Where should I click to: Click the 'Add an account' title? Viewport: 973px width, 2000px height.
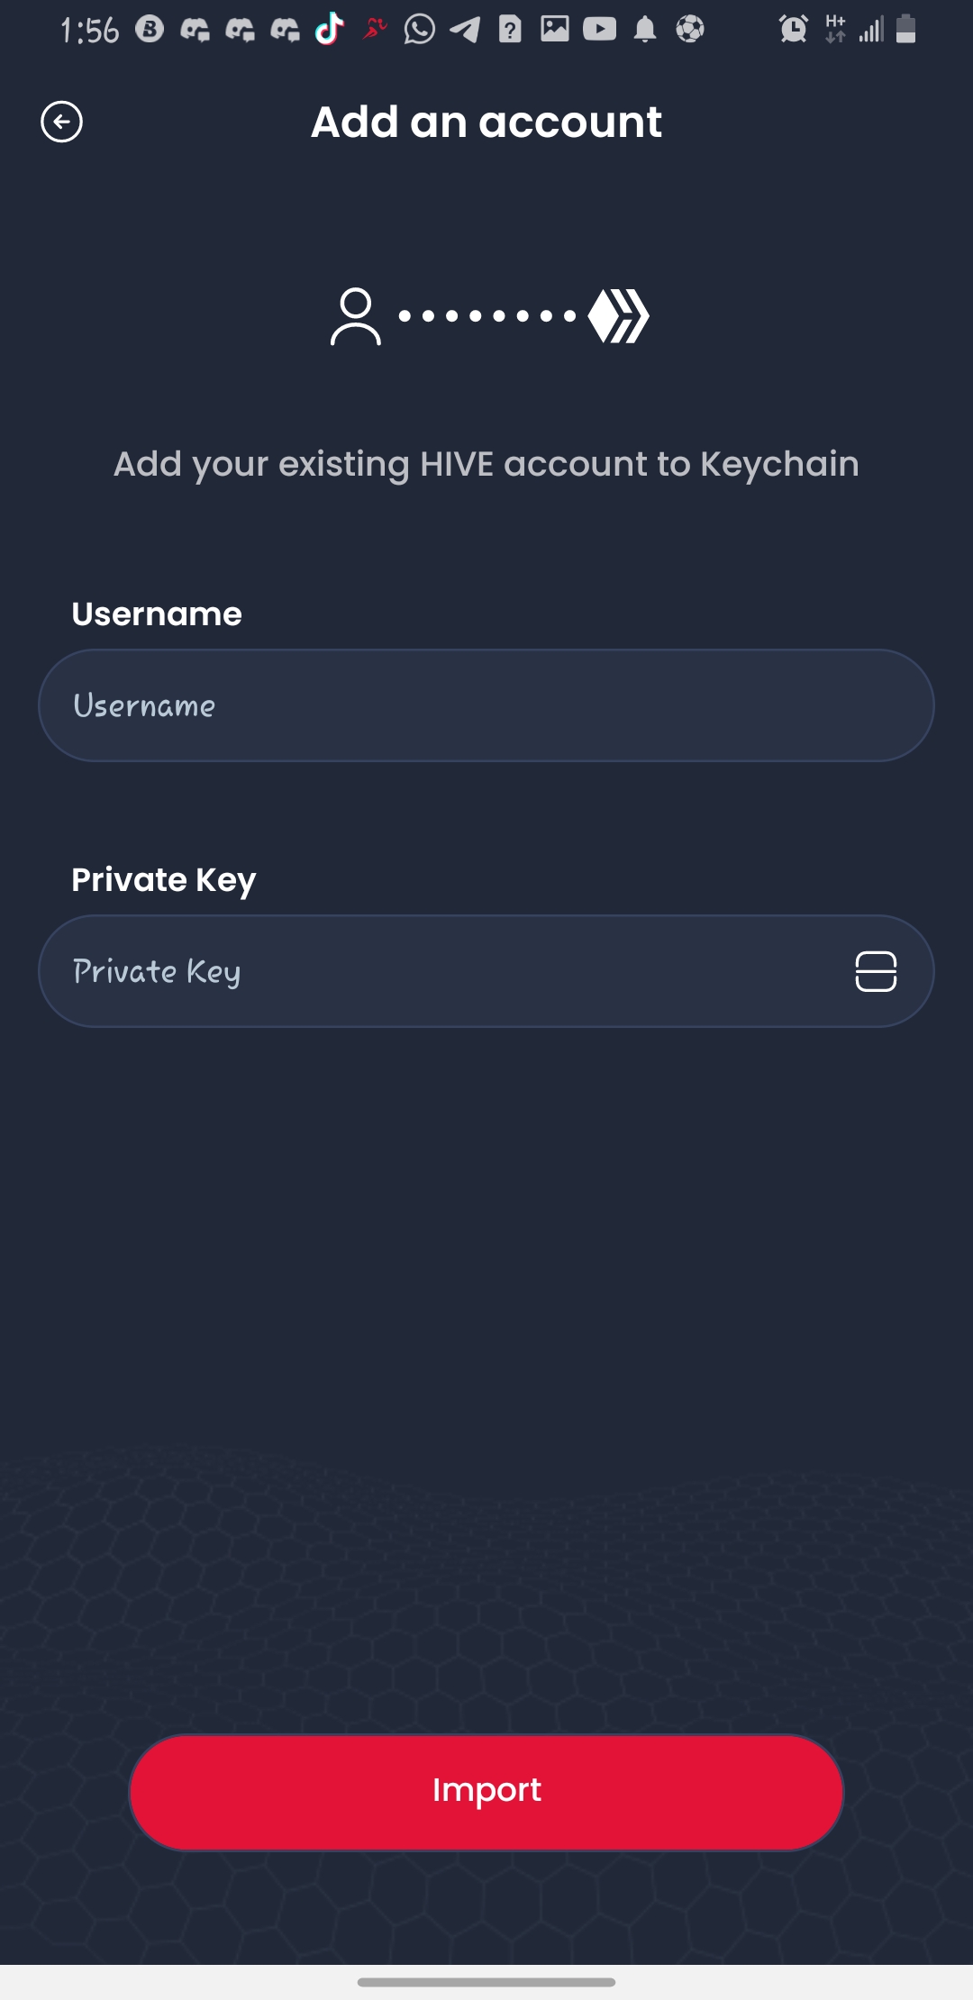486,123
